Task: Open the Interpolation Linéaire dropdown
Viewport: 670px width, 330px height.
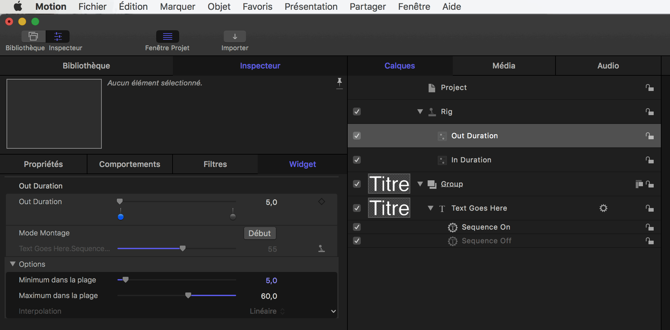Action: [267, 311]
